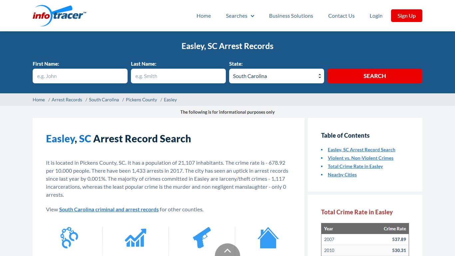
Task: Open South Carolina criminal and arrest records link
Action: pos(109,209)
